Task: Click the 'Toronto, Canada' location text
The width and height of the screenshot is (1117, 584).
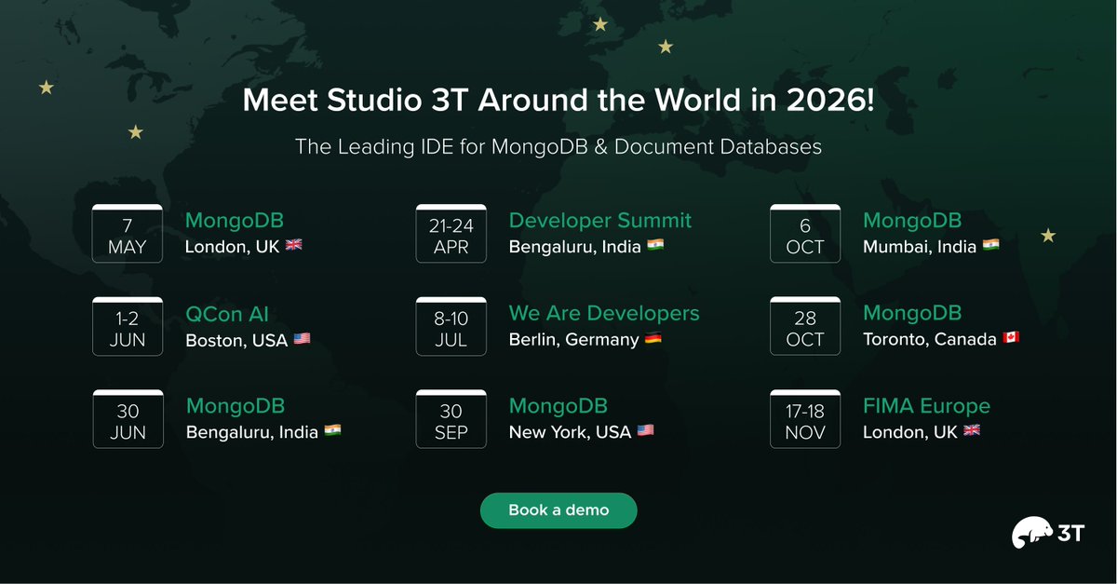Action: 930,340
